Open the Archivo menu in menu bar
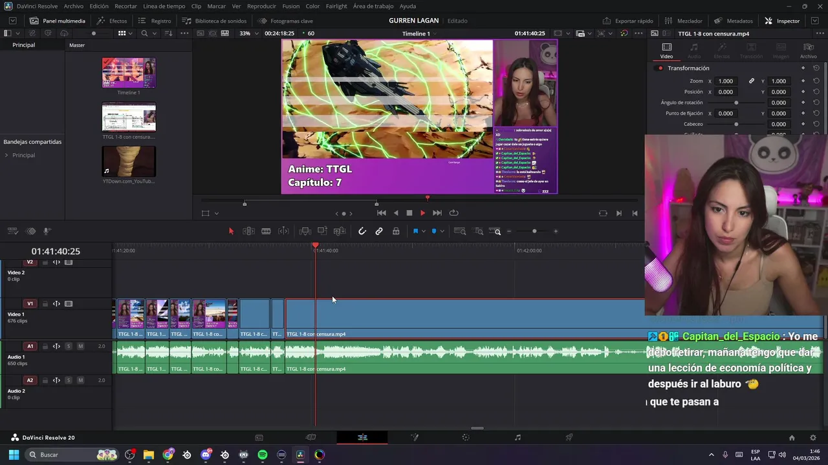 [73, 6]
